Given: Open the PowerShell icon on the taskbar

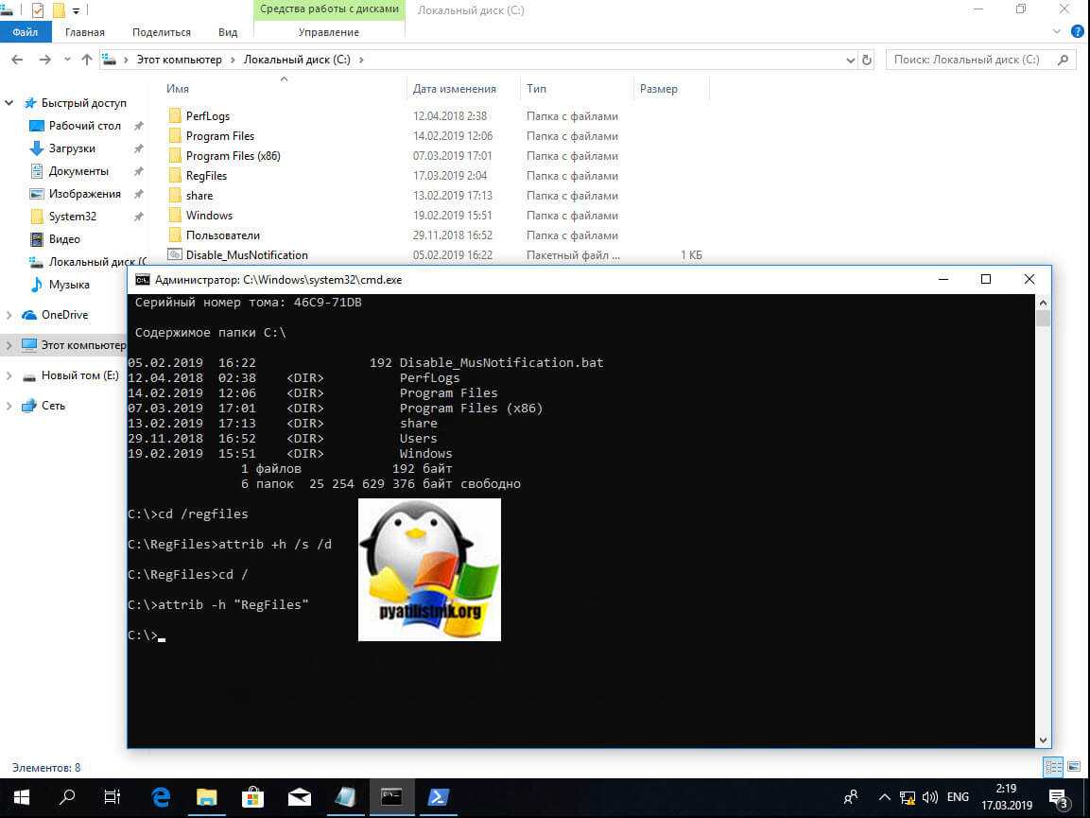Looking at the screenshot, I should coord(439,797).
